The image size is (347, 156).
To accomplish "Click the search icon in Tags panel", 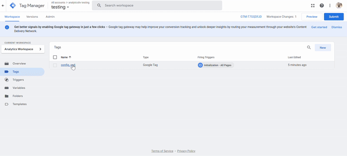I will click(309, 48).
